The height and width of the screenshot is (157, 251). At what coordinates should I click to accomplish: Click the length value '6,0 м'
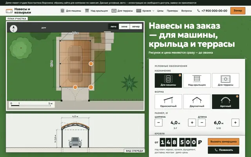coord(218,123)
